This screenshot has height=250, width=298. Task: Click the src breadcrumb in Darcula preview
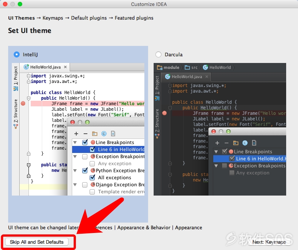tap(191, 67)
